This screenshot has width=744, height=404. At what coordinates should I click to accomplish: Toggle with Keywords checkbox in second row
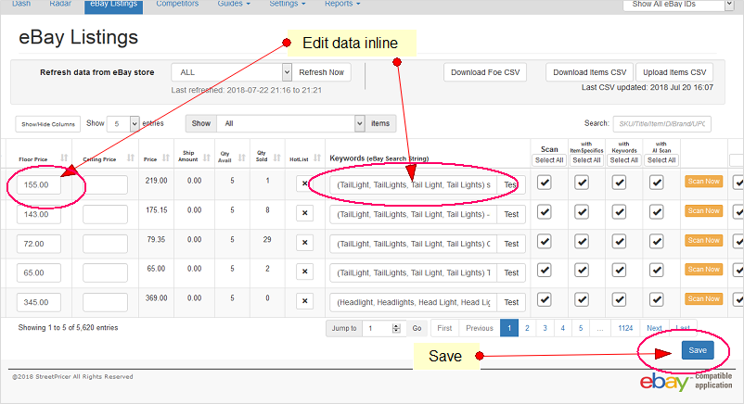tap(621, 213)
